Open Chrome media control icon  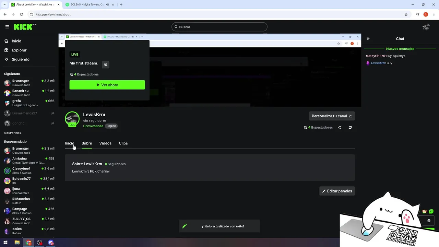(417, 14)
